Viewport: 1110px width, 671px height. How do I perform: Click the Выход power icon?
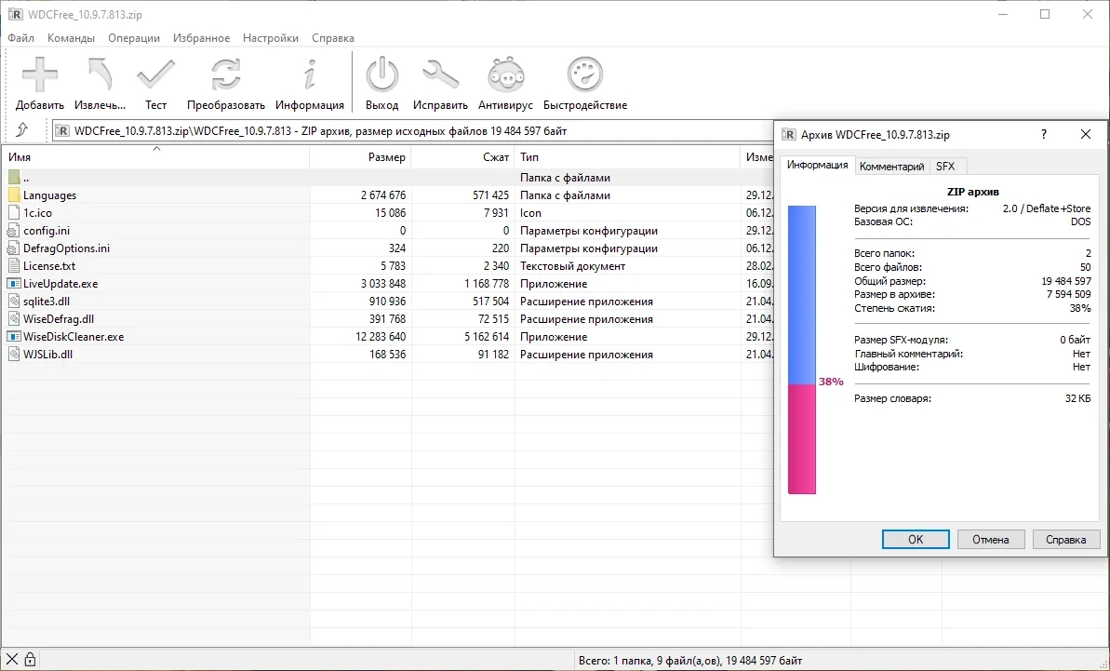(382, 74)
